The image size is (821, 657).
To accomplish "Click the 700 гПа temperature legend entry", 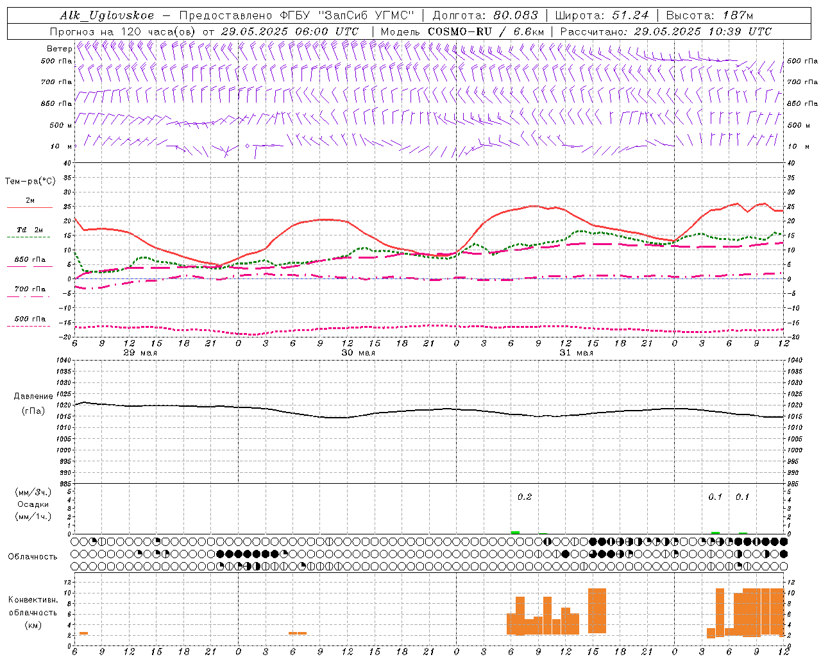I will 30,289.
